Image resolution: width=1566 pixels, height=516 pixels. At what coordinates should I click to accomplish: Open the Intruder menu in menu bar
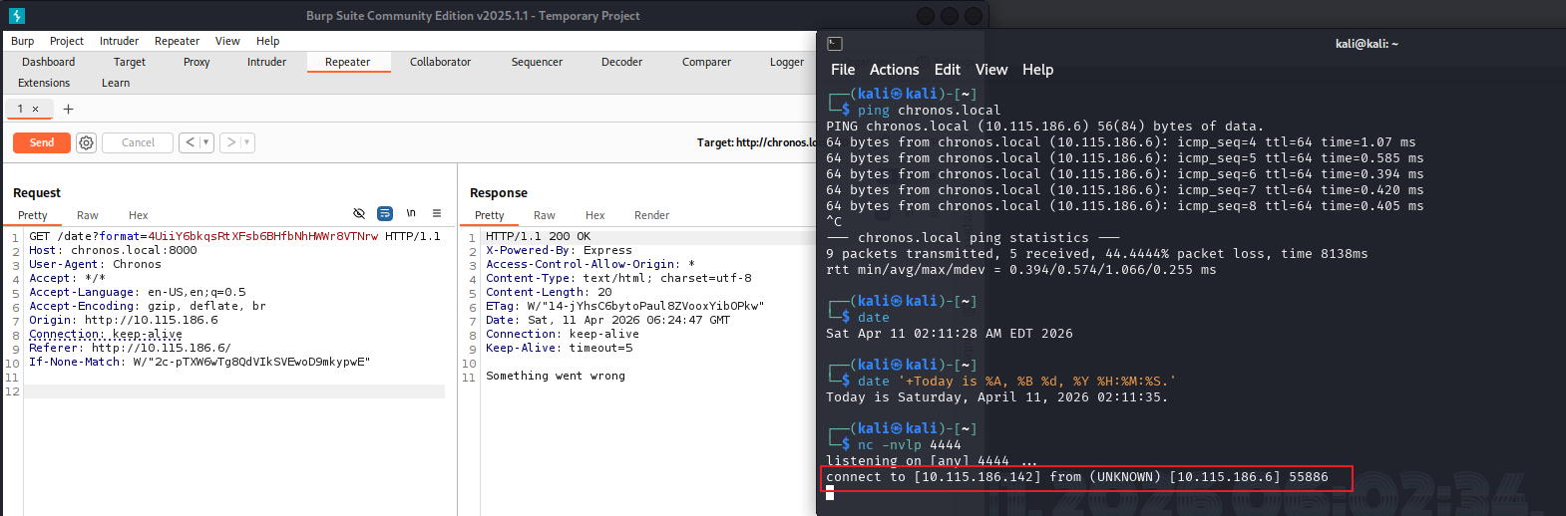coord(119,41)
